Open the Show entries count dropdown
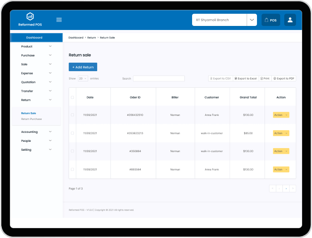 (83, 78)
